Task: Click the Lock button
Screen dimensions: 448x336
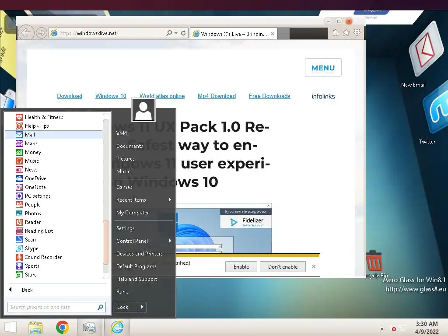Action: [x=126, y=307]
